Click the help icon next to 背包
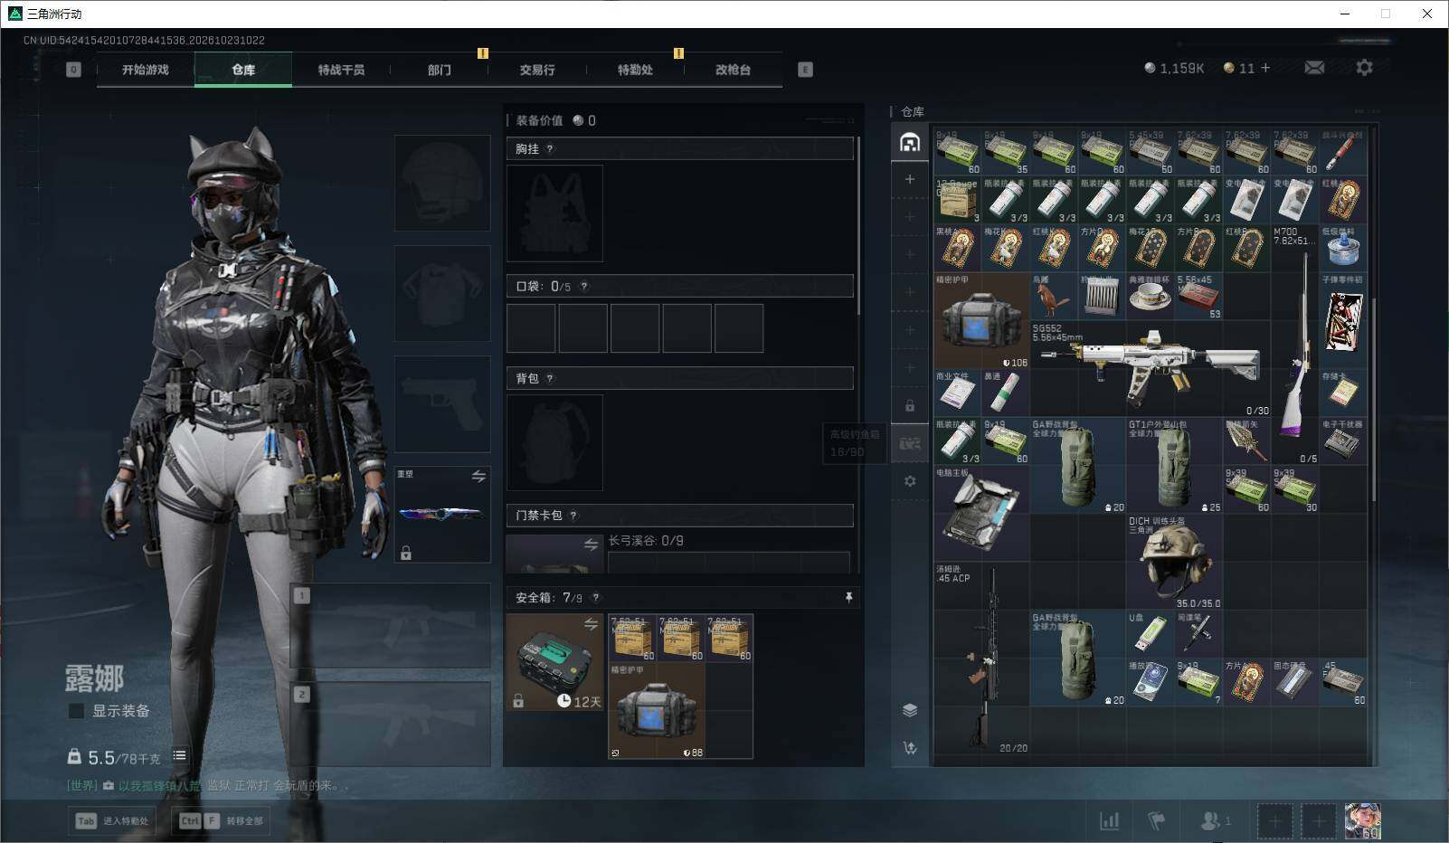 coord(550,379)
